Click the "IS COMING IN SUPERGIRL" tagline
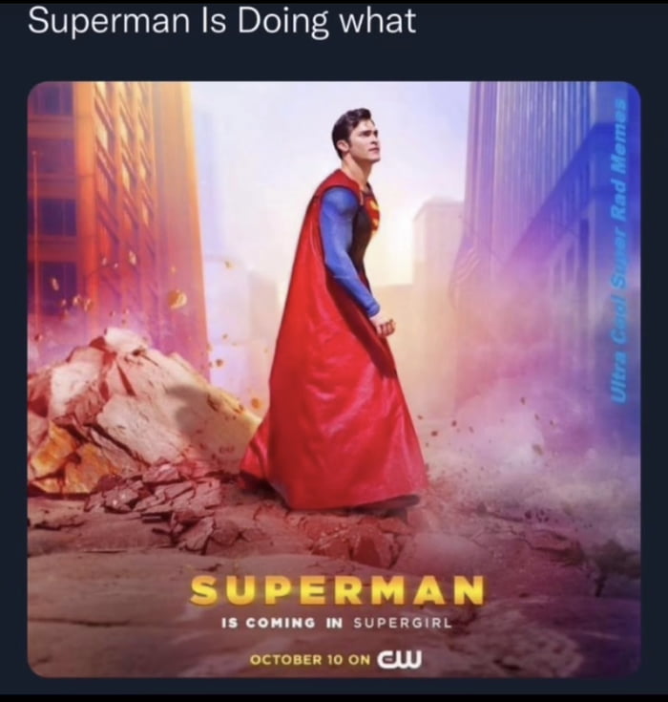The height and width of the screenshot is (702, 668). pyautogui.click(x=335, y=624)
